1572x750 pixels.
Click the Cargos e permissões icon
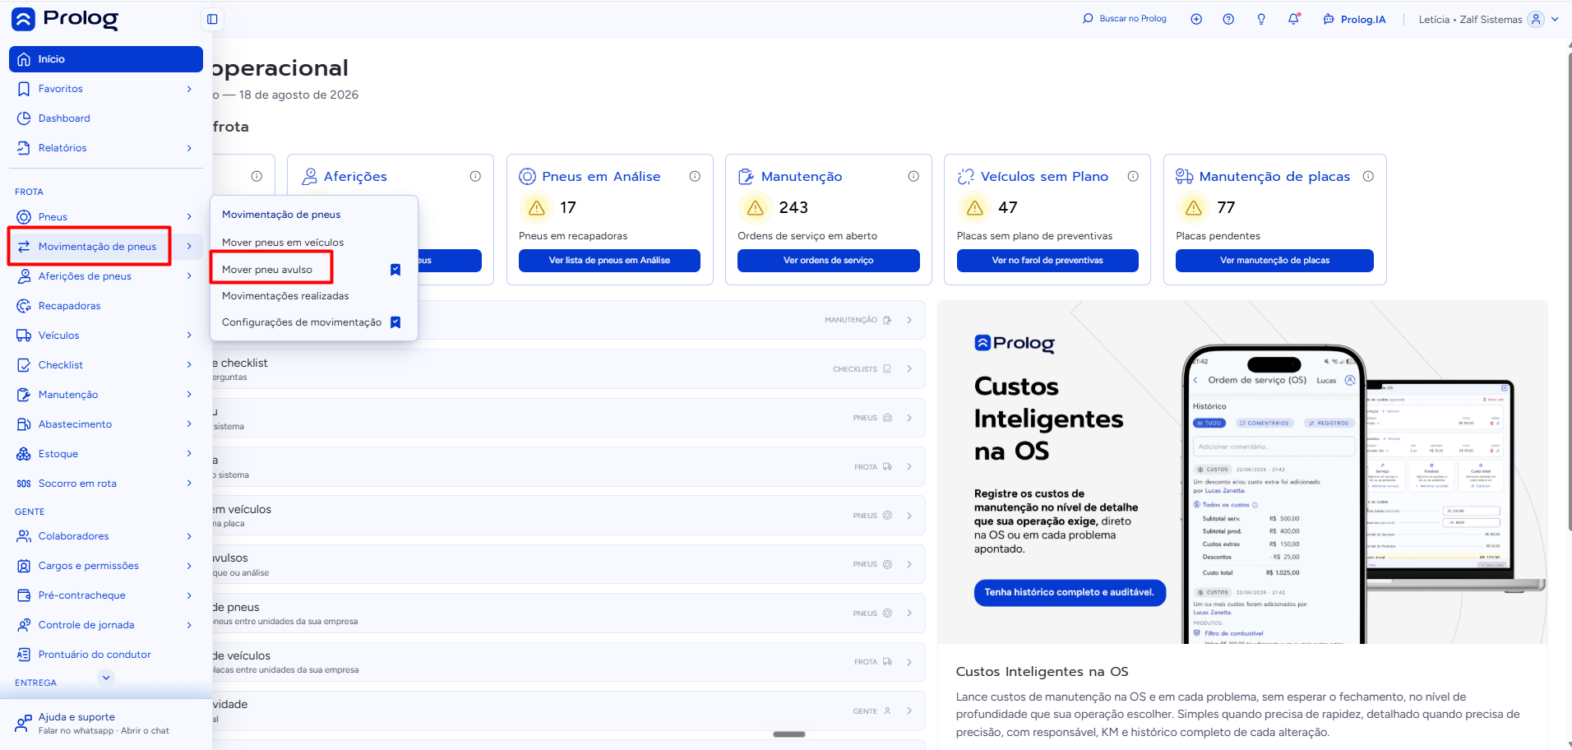(x=24, y=566)
